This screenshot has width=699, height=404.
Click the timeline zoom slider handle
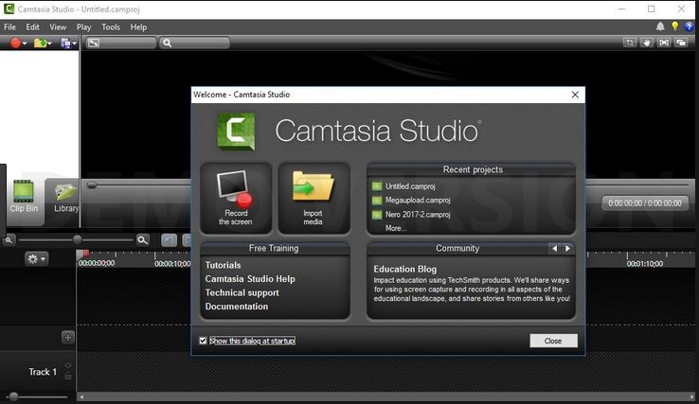[77, 239]
